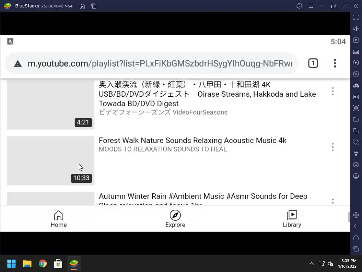Open multi-instance manager layers icon
Viewport: 362px width, 272px height.
click(356, 165)
